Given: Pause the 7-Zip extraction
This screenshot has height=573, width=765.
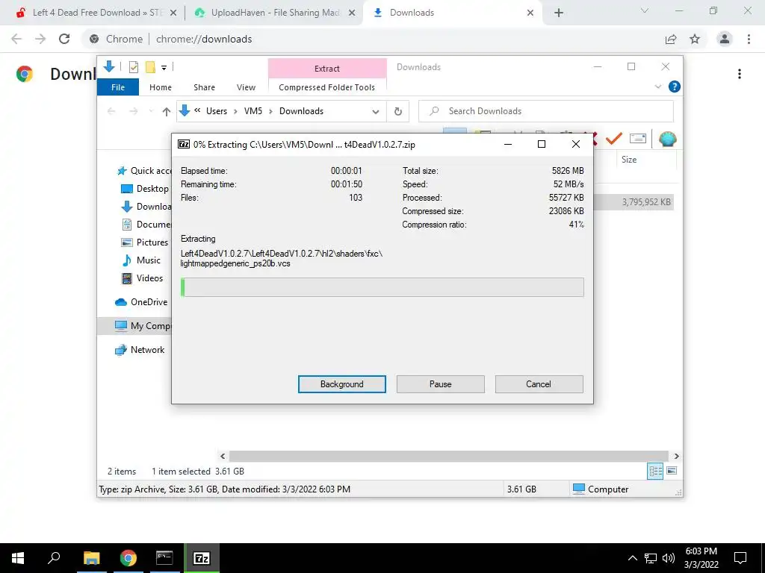Looking at the screenshot, I should tap(440, 384).
